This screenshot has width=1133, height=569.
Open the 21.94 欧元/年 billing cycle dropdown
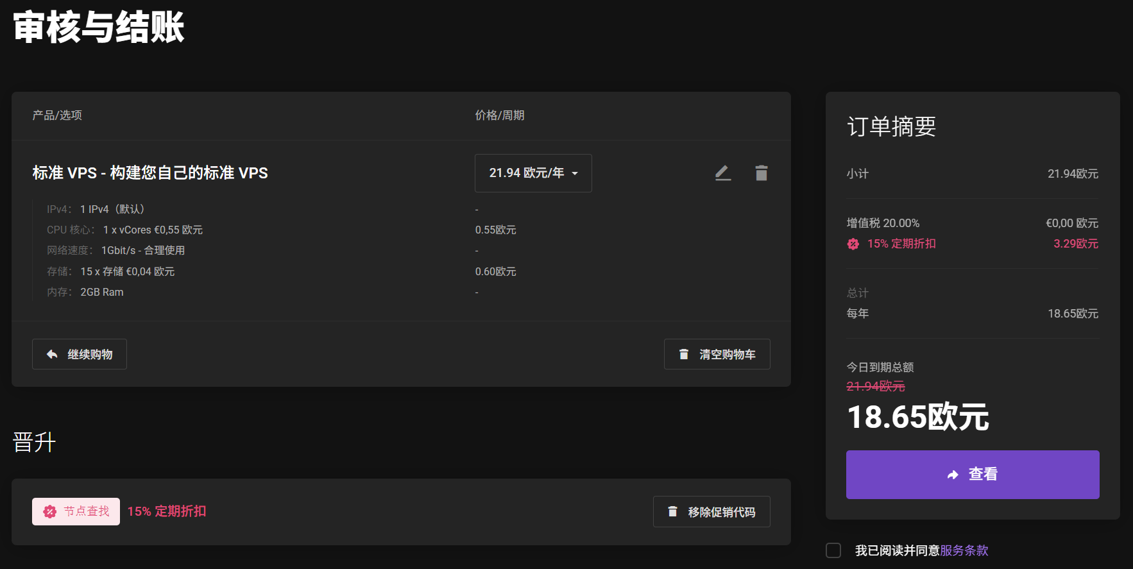[x=532, y=173]
